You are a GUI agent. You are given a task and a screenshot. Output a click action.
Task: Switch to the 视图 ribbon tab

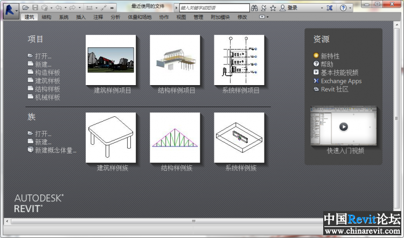[x=181, y=17]
